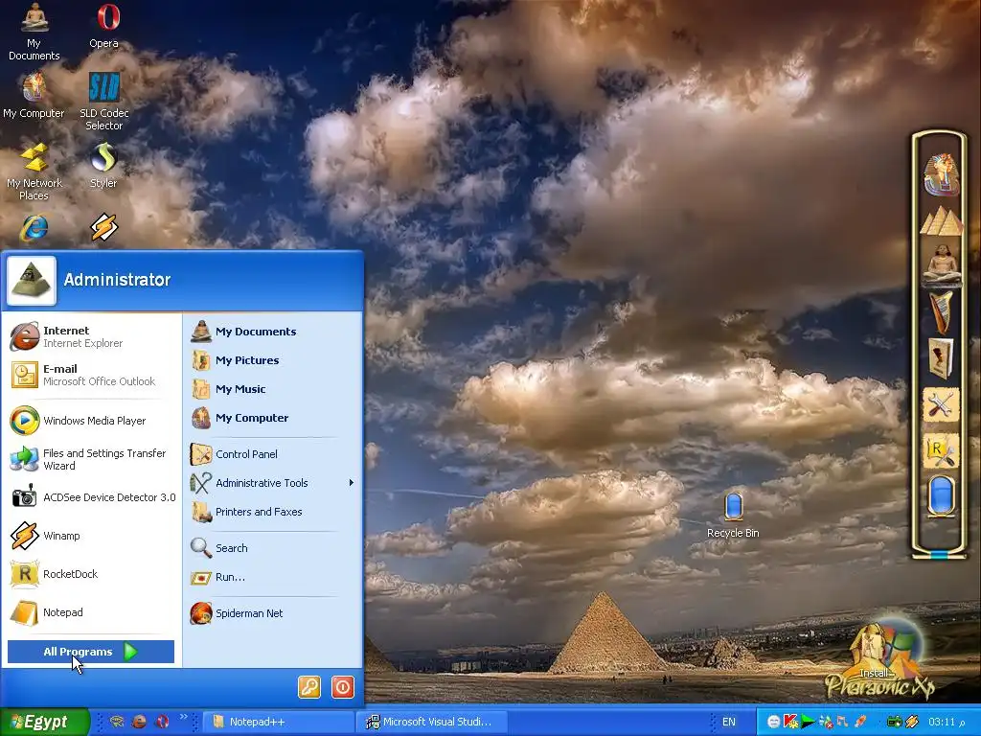Open the EN language bar selector
This screenshot has height=736, width=981.
coord(729,722)
